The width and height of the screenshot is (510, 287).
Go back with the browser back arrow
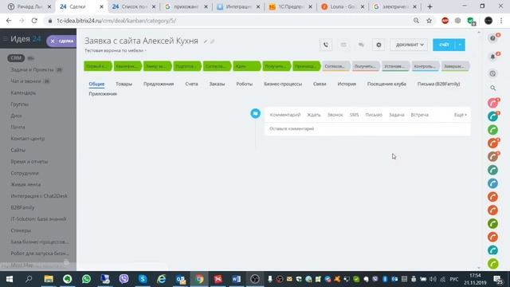[x=9, y=21]
